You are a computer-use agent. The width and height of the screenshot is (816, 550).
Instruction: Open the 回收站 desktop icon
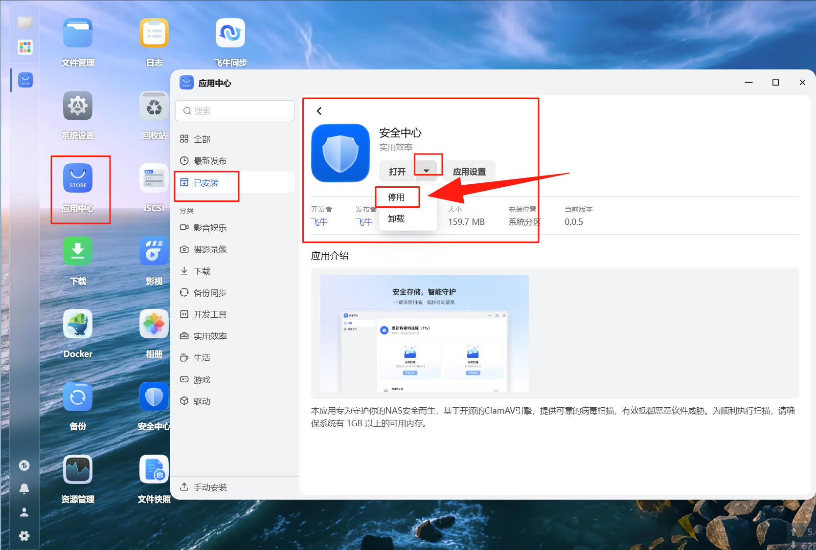pyautogui.click(x=154, y=106)
